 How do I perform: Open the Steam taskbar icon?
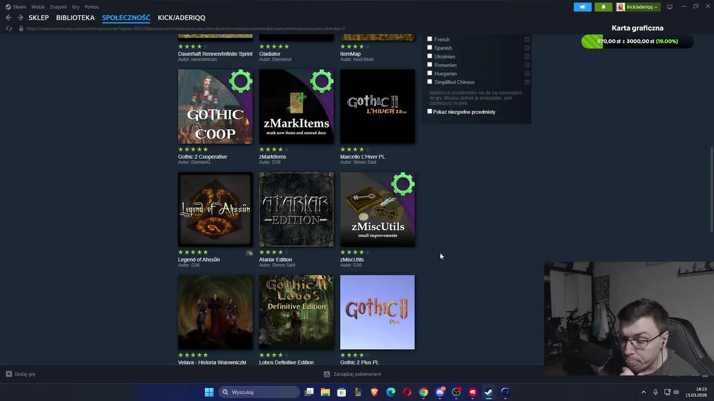coord(489,392)
